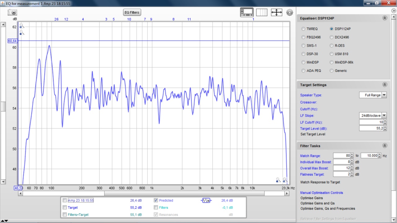The width and height of the screenshot is (397, 223).
Task: Select the MiniDSP equaliser radio button
Action: 303,62
